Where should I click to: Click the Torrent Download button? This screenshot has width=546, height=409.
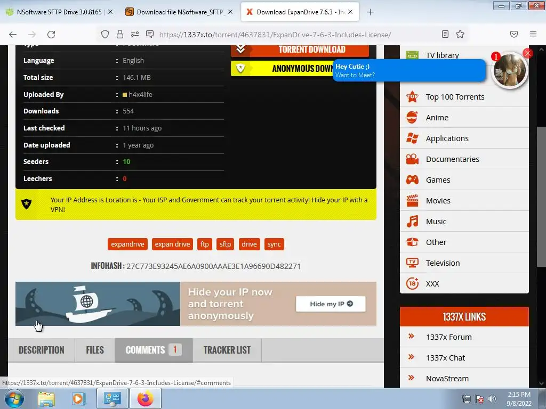(300, 50)
